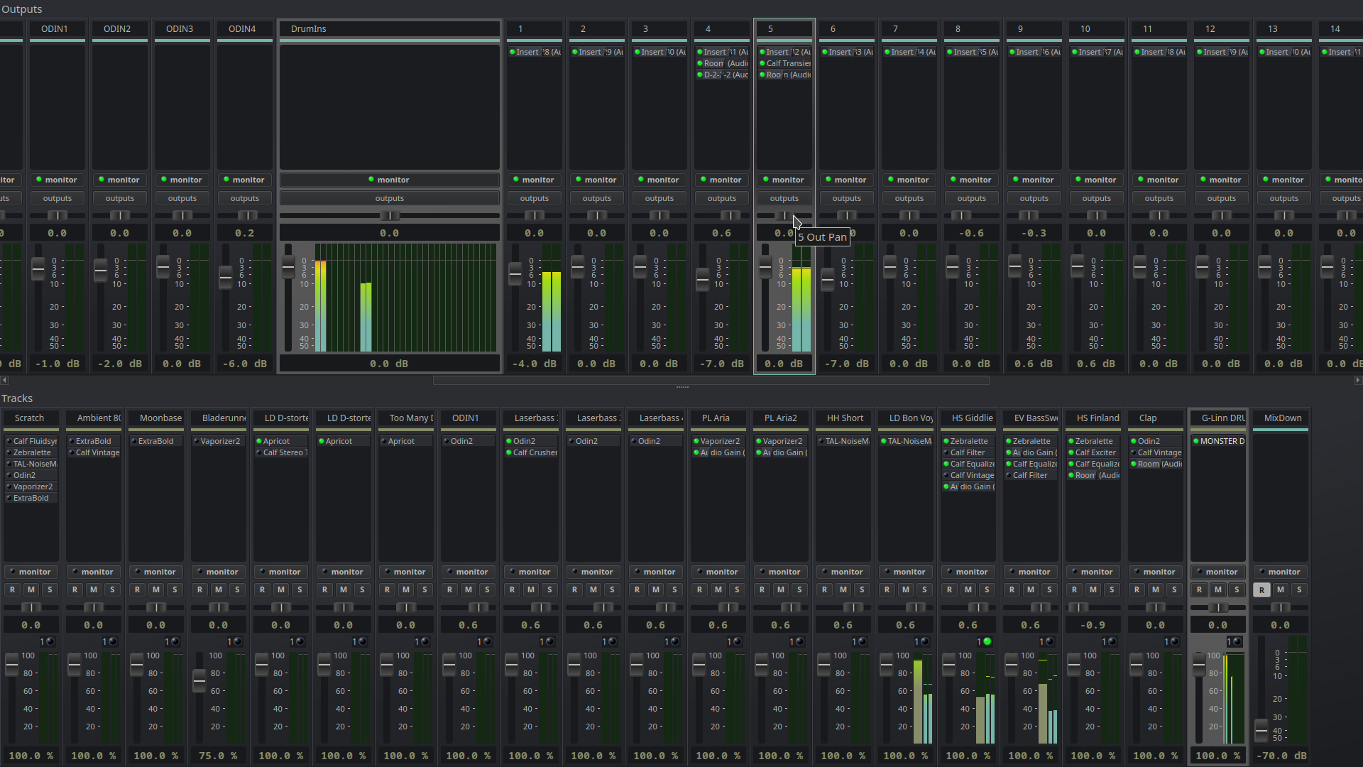Click the horizontal scrollbar of Outputs pane
The height and width of the screenshot is (767, 1363).
[711, 380]
